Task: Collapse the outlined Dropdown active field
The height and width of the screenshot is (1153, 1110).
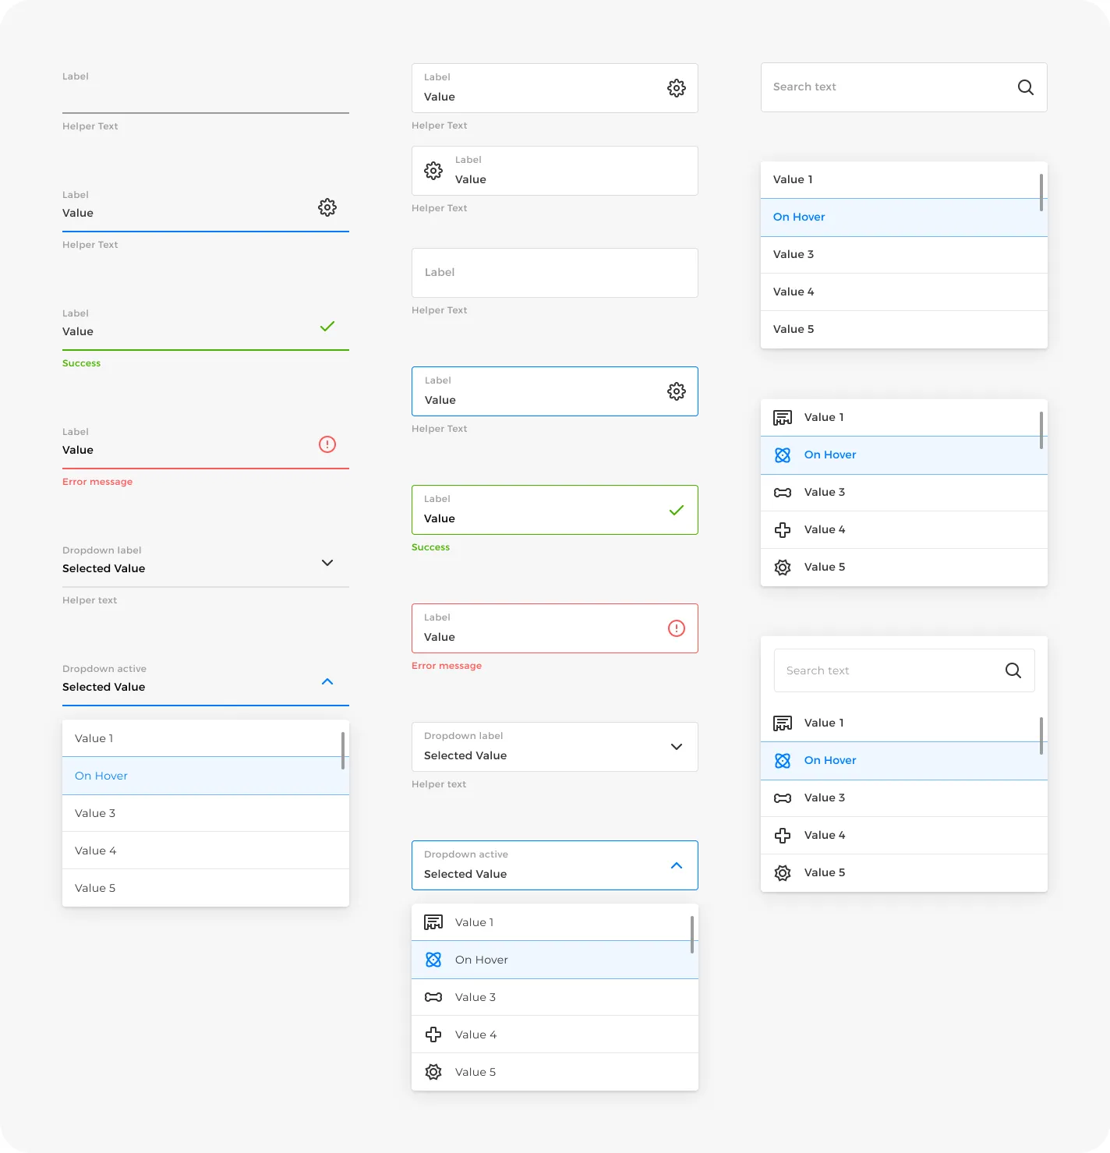Action: [x=676, y=865]
